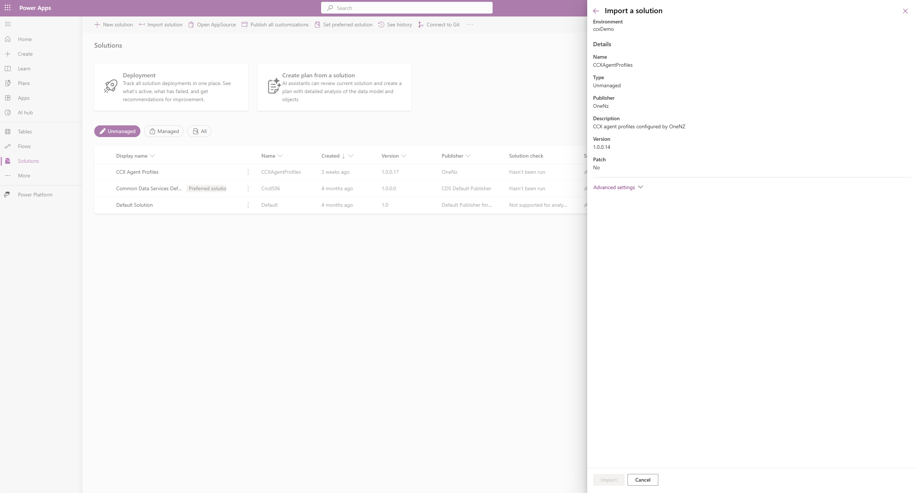Click the Deployment rocket card icon

click(110, 87)
